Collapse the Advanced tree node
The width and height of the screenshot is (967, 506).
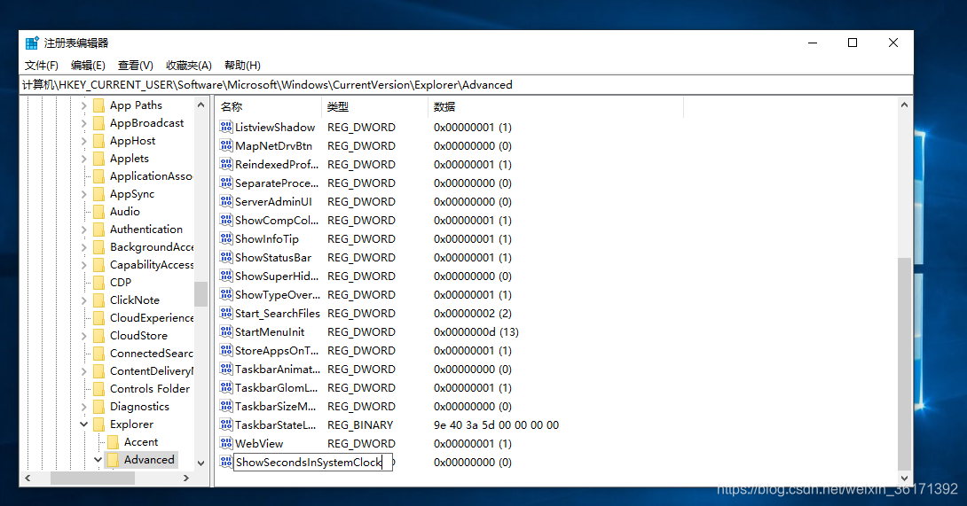click(x=98, y=460)
